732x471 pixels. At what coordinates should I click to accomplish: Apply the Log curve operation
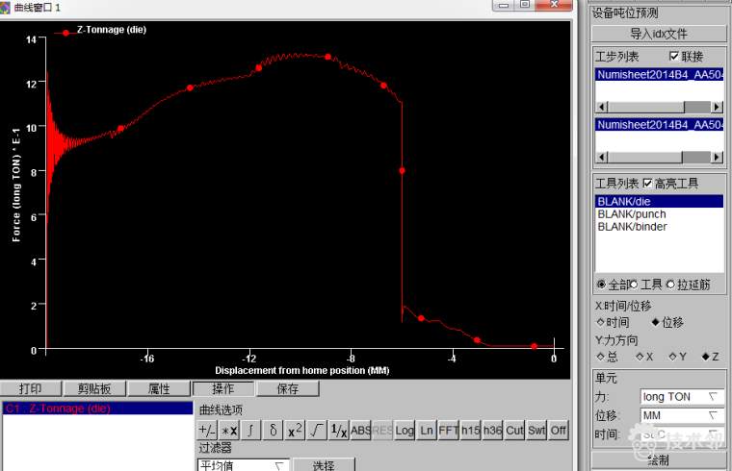tap(405, 431)
